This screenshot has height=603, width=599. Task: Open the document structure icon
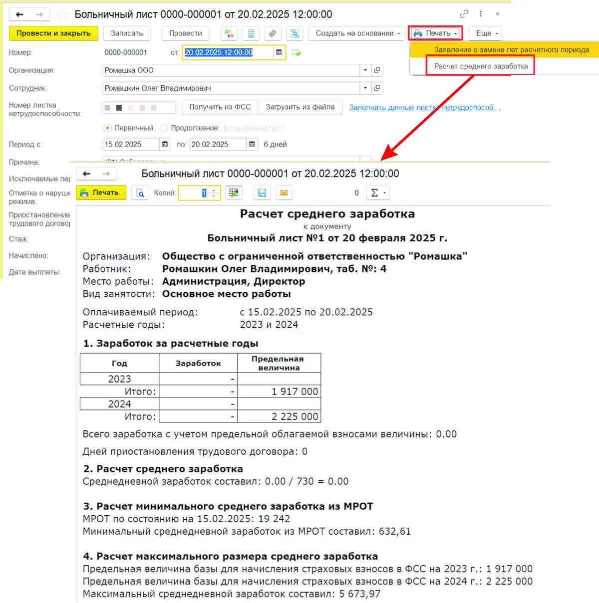pyautogui.click(x=295, y=33)
